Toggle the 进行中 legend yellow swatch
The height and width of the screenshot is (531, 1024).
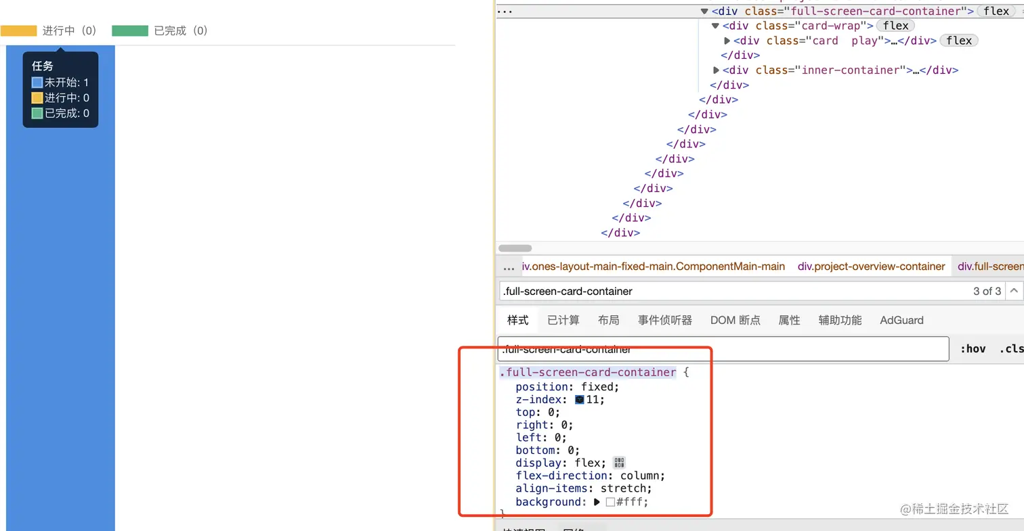pyautogui.click(x=19, y=30)
